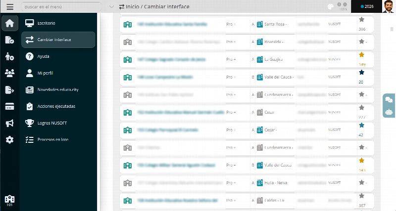Open the color palette theme icon

[331, 7]
